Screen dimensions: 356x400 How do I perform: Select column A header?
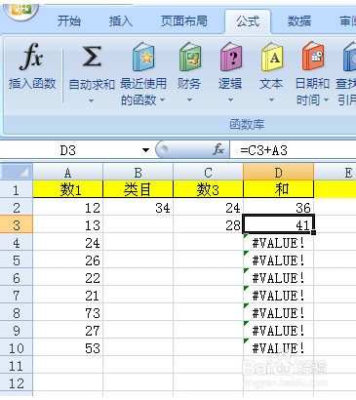(67, 172)
